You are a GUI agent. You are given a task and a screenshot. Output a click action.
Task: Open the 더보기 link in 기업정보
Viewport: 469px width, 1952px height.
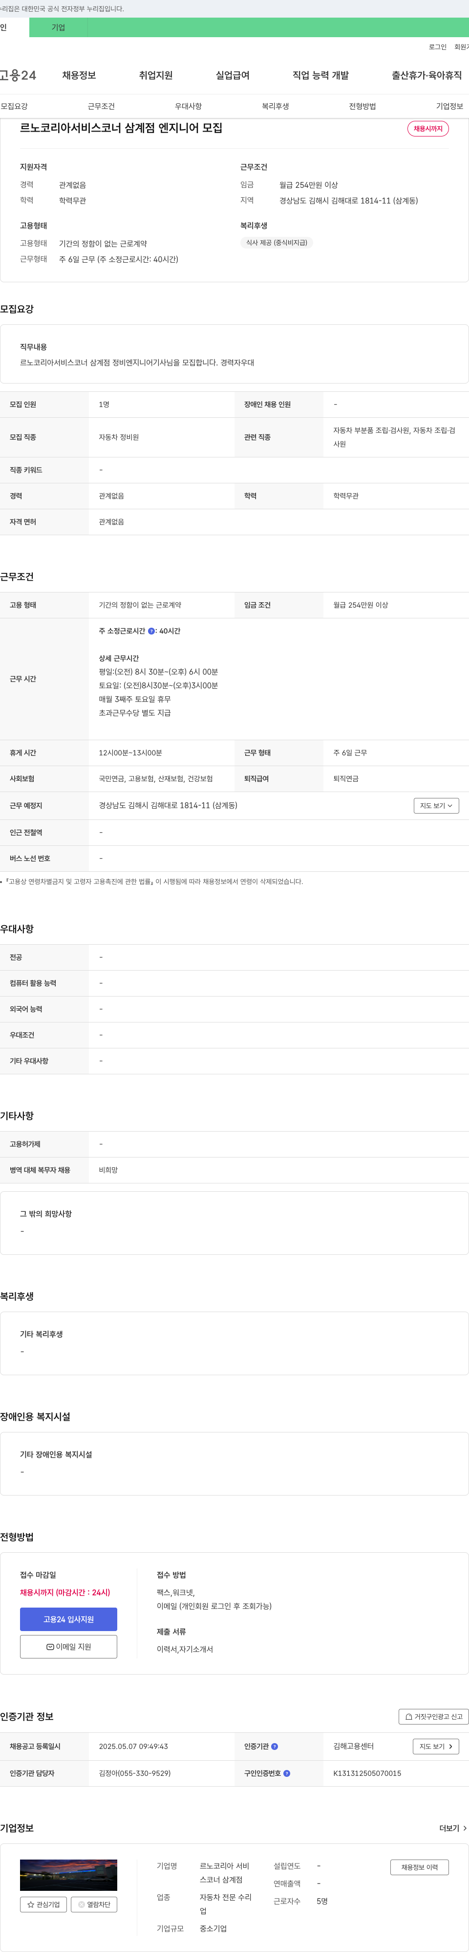(x=453, y=1829)
